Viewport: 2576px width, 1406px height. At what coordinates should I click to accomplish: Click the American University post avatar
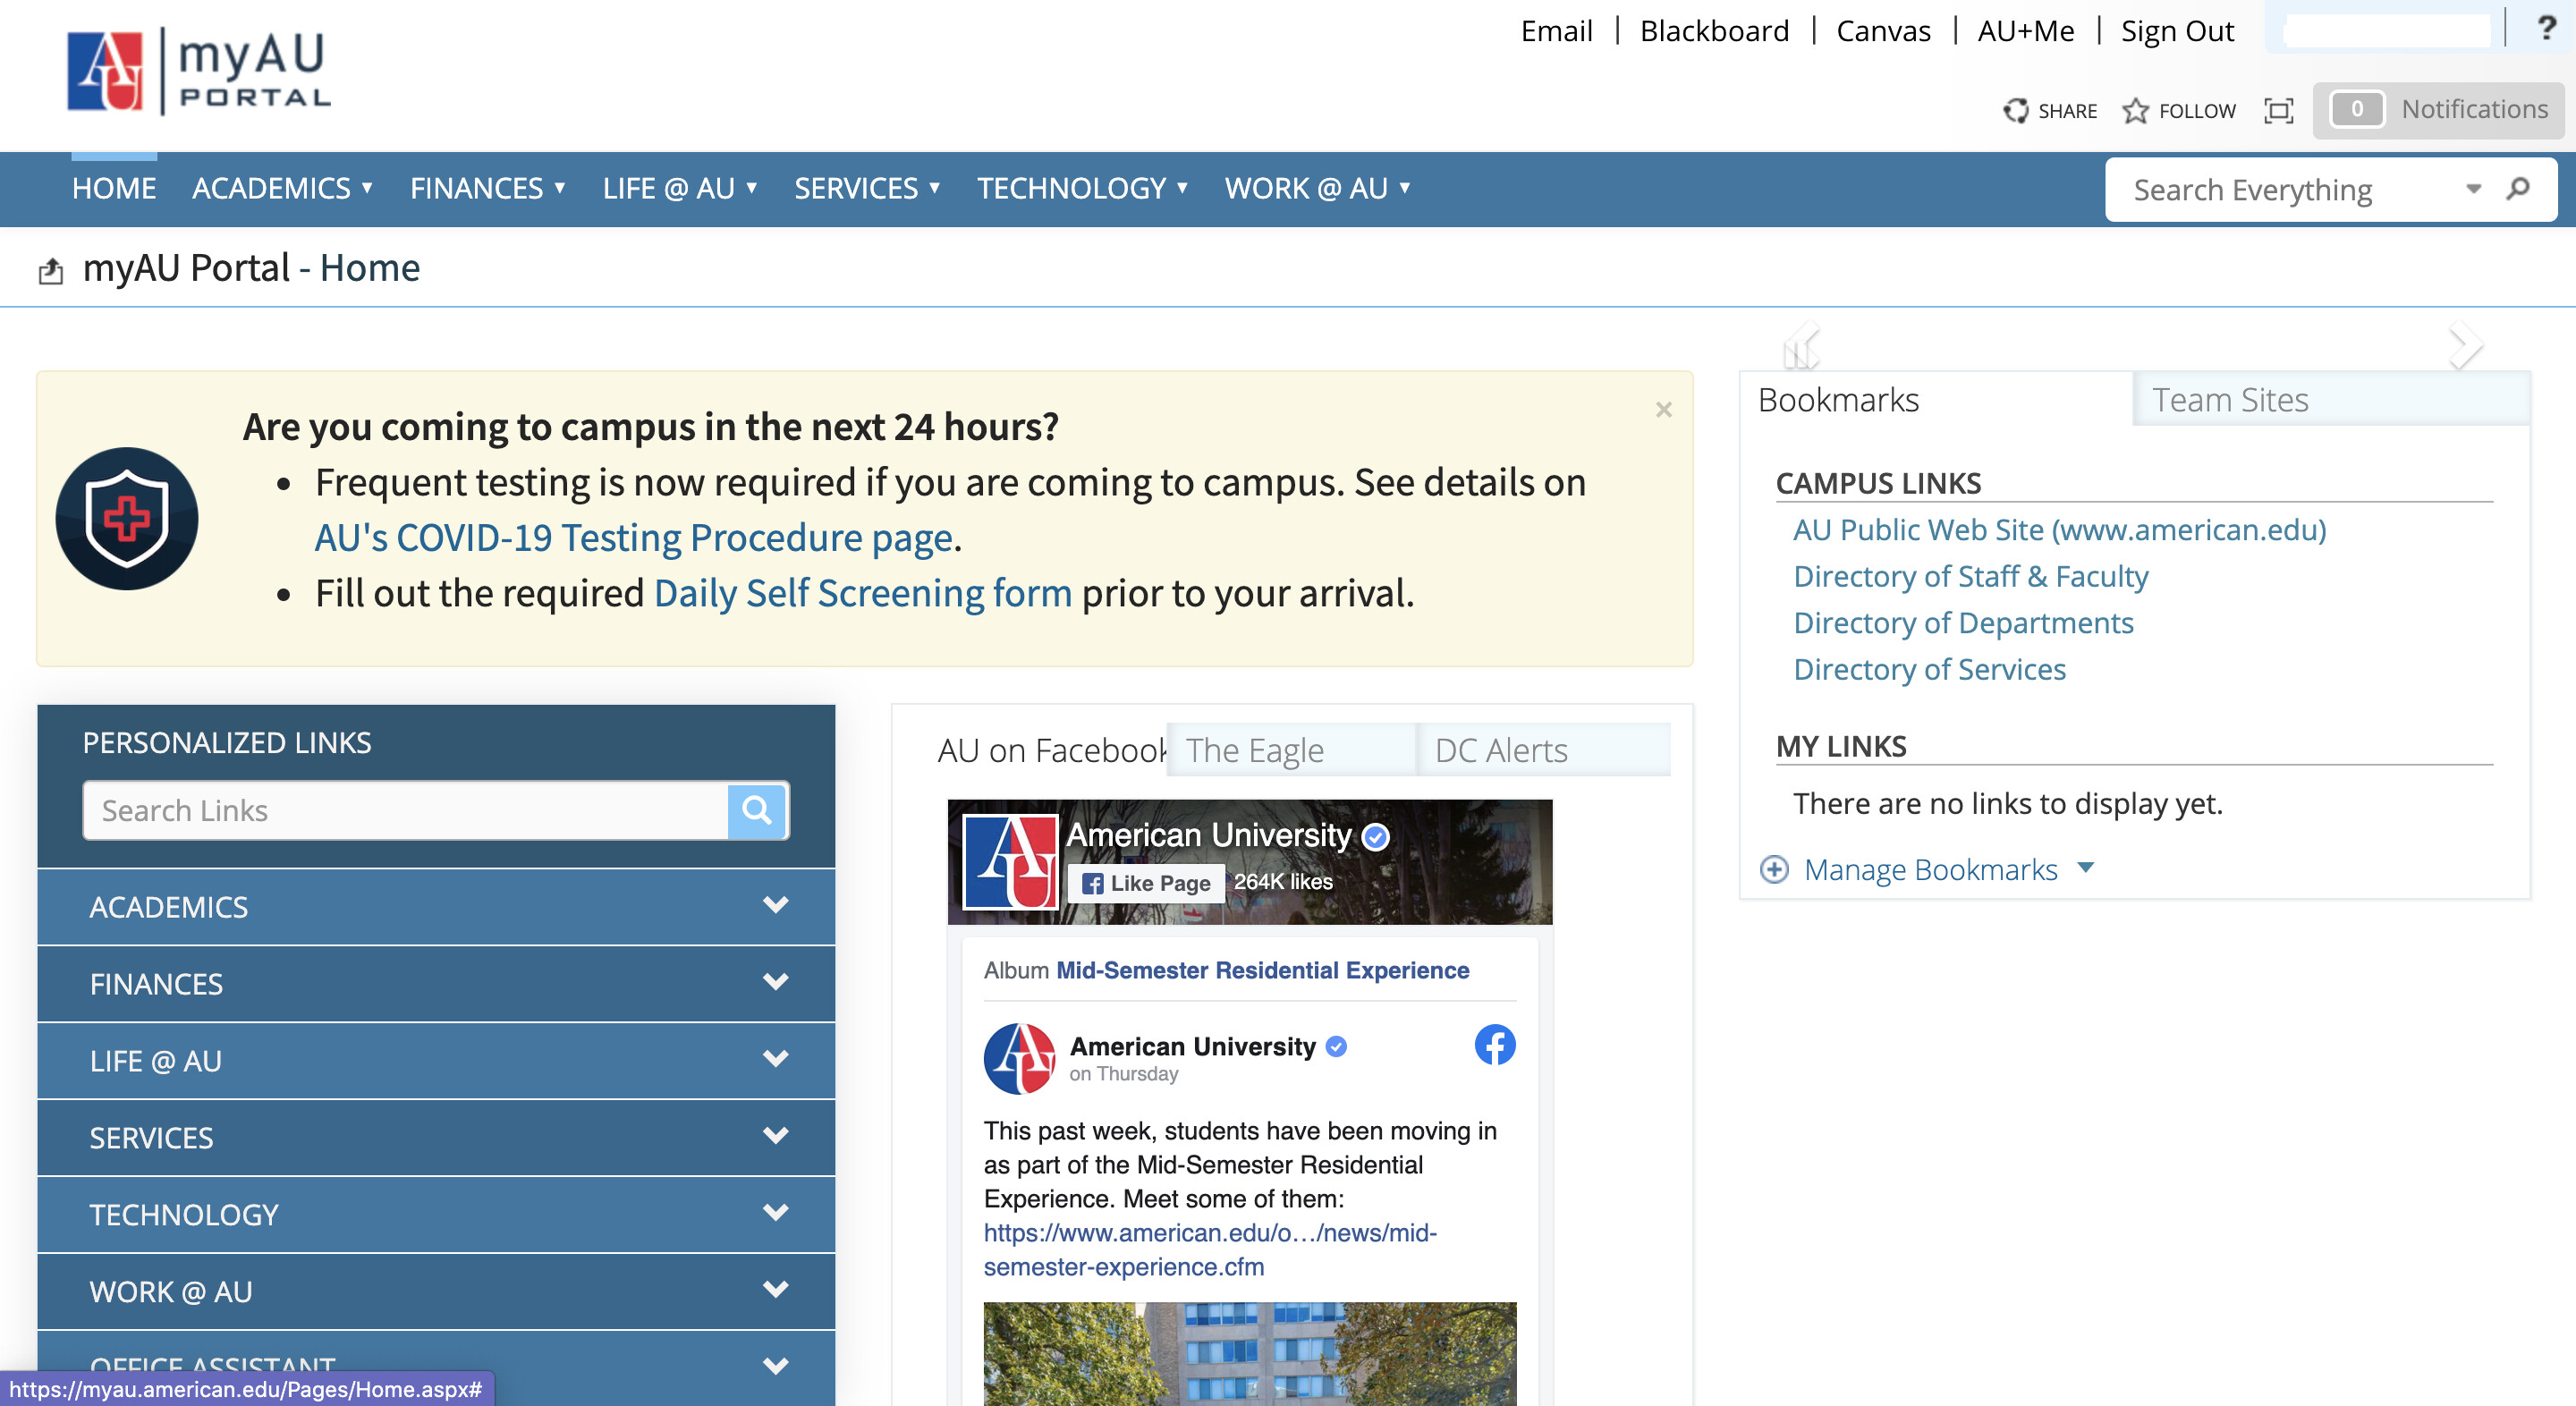(x=1019, y=1058)
